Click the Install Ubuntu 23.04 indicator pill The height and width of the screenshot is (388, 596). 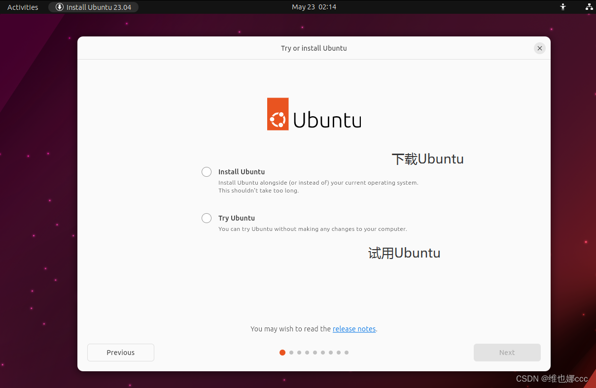pos(93,7)
